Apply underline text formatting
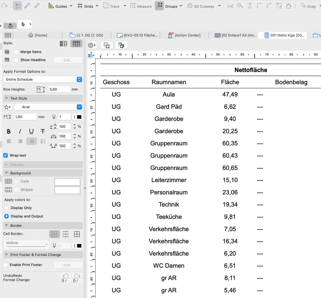The width and height of the screenshot is (321, 298). [31, 131]
